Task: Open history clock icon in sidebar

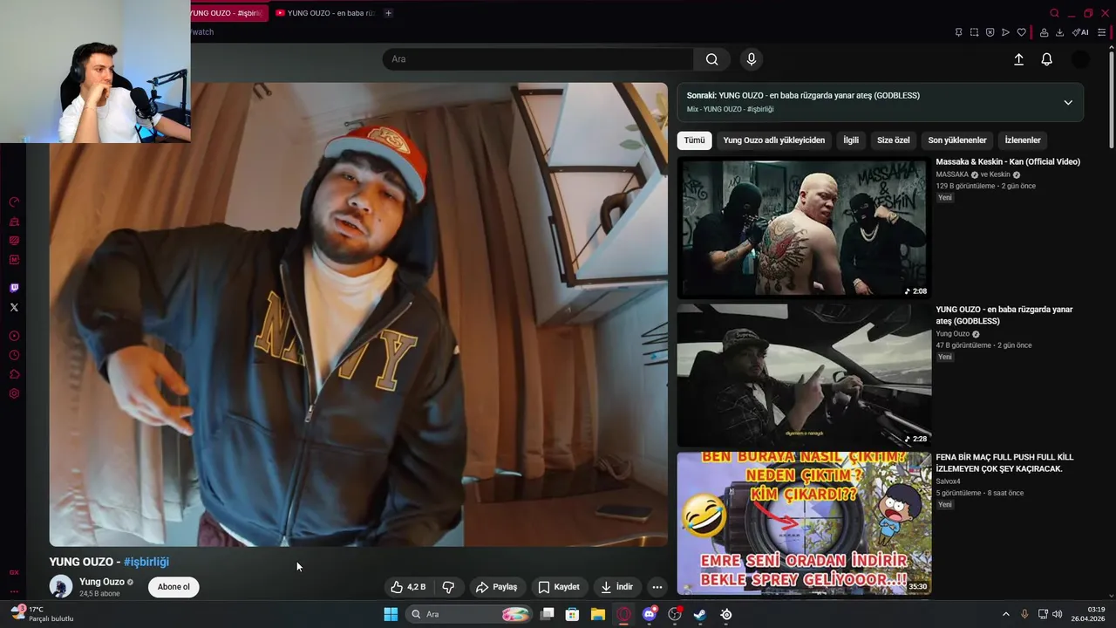Action: click(x=14, y=355)
